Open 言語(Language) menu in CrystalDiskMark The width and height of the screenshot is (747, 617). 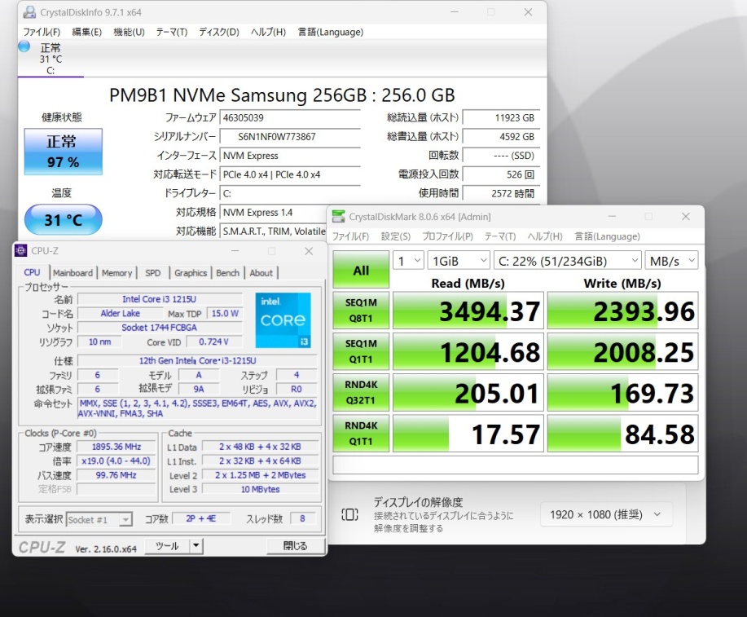click(608, 236)
